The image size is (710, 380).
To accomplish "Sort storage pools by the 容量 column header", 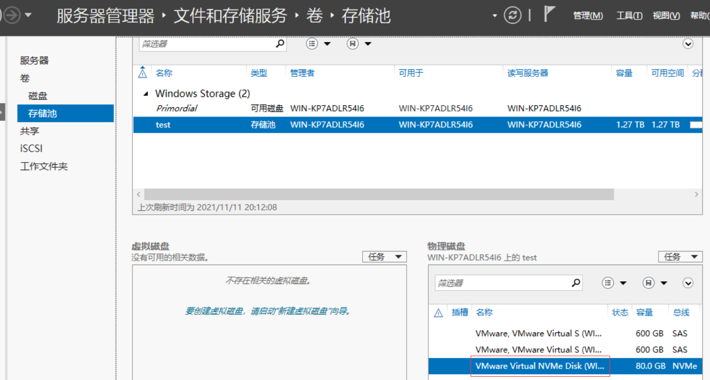I will click(x=624, y=73).
